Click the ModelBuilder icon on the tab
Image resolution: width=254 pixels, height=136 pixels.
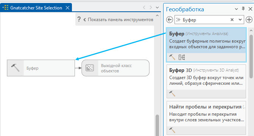point(5,8)
